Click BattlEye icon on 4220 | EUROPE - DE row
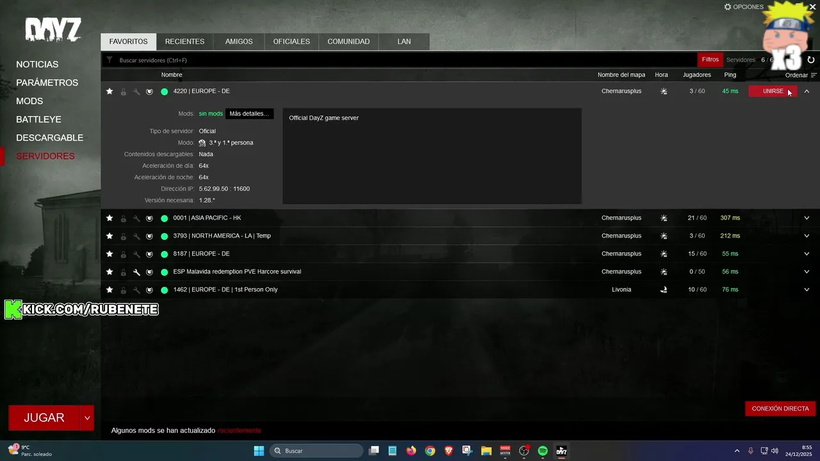Screen dimensions: 820x461 point(149,92)
